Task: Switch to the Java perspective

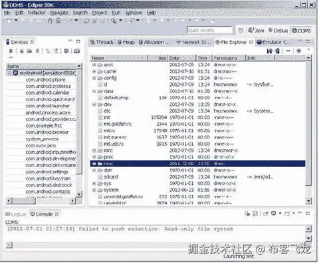Action: 256,30
